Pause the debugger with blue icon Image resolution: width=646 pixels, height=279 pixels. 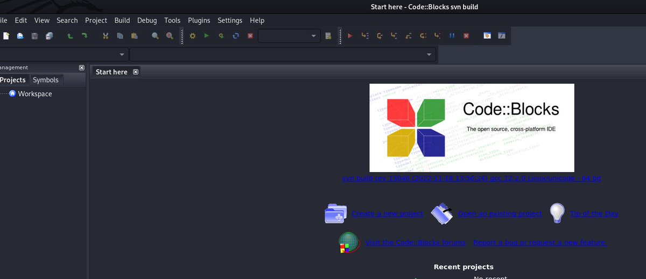point(452,36)
